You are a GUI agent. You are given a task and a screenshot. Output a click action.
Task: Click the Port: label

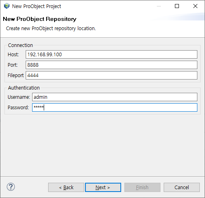(x=13, y=65)
